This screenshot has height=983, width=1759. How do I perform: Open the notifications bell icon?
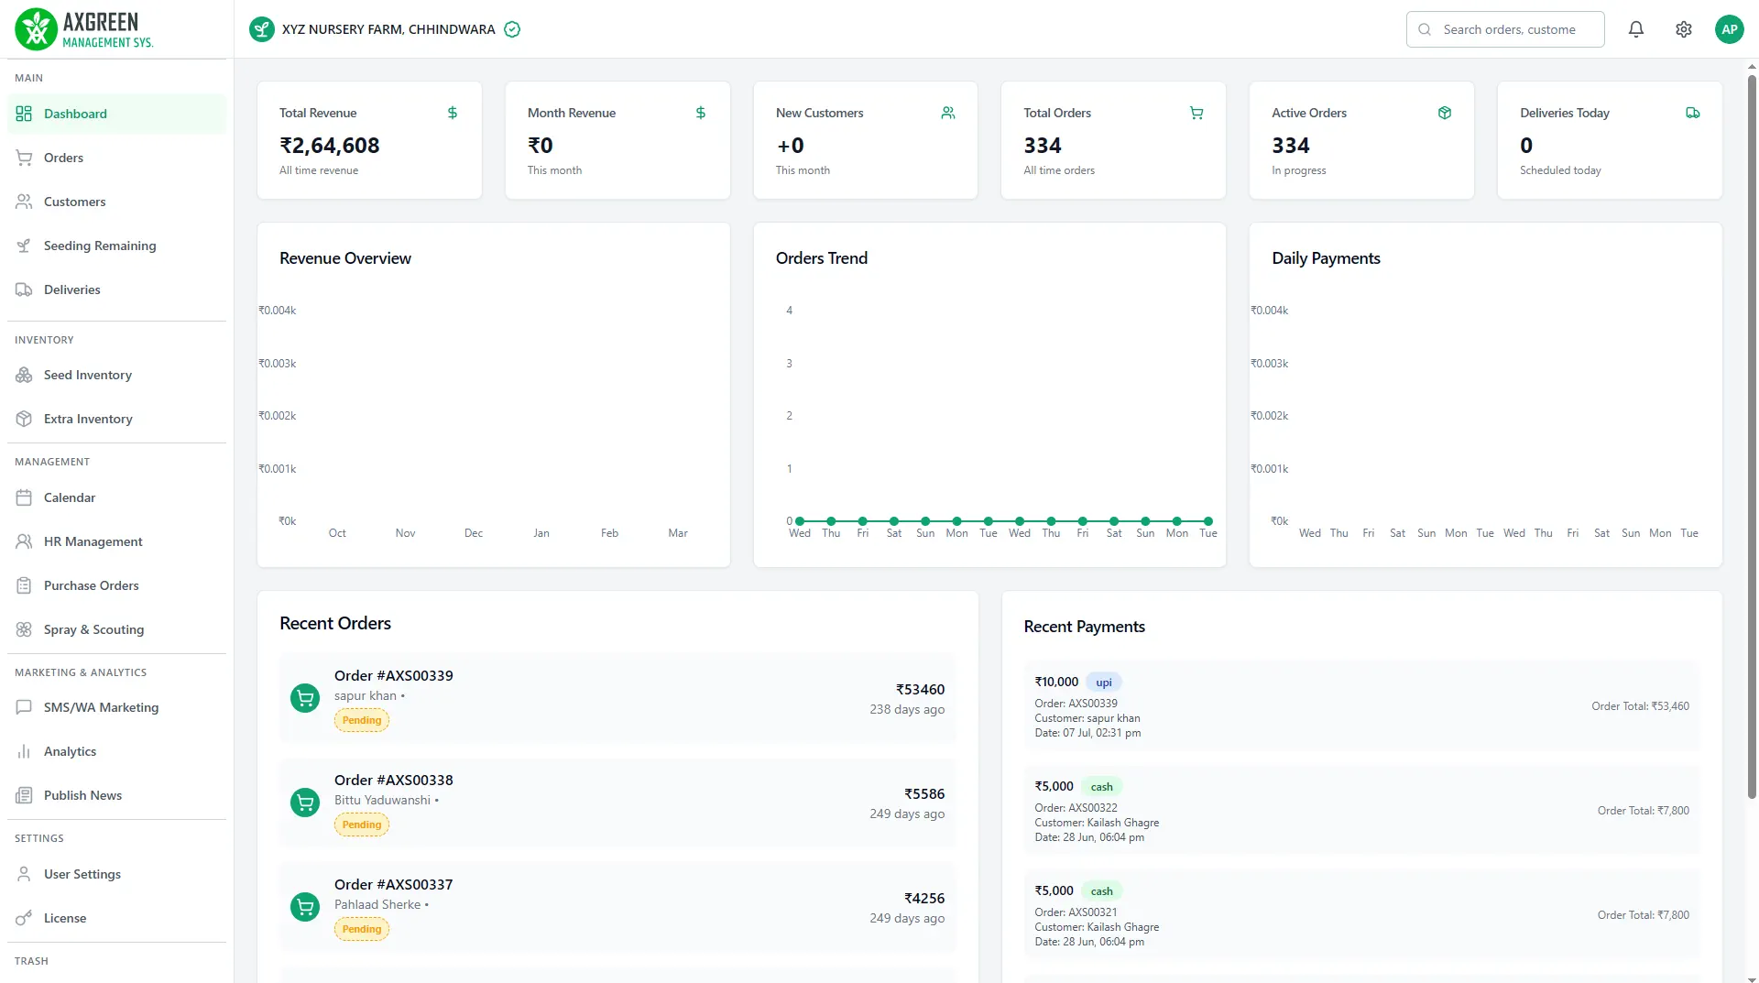click(1635, 29)
